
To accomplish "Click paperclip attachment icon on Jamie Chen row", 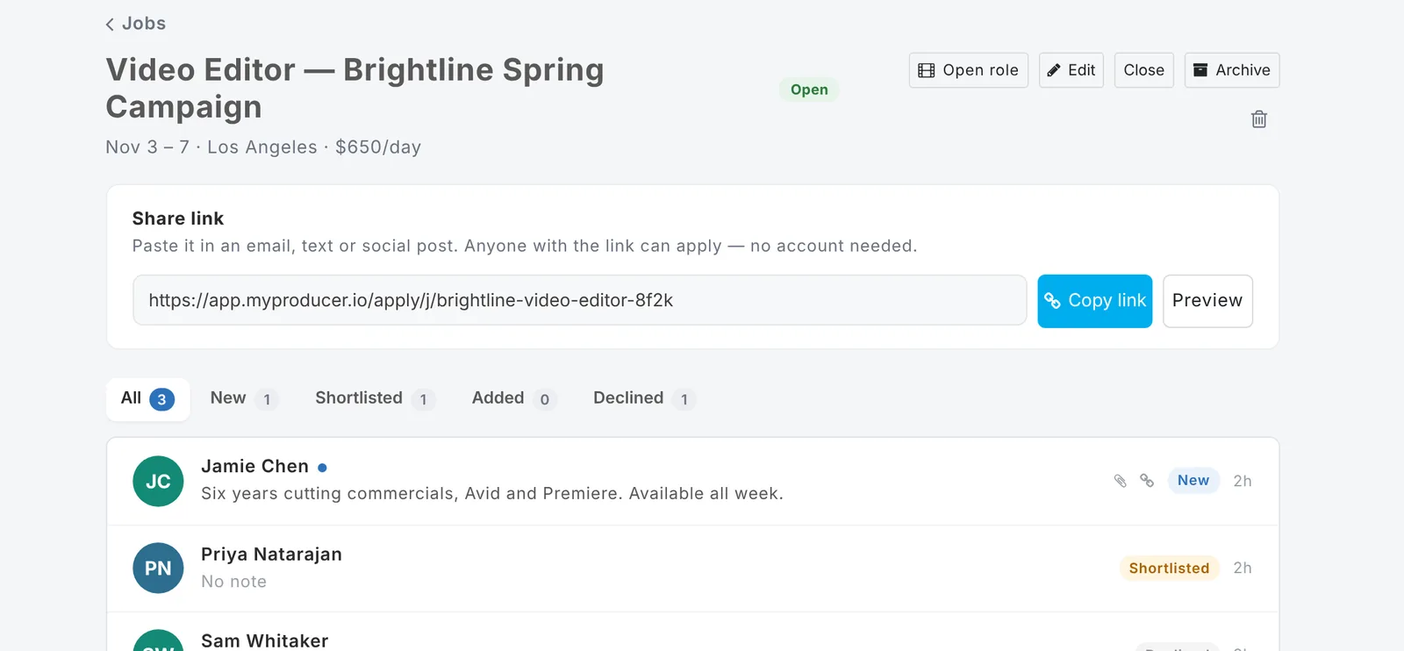I will click(x=1121, y=481).
